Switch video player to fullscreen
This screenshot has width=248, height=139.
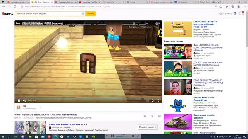point(158,100)
